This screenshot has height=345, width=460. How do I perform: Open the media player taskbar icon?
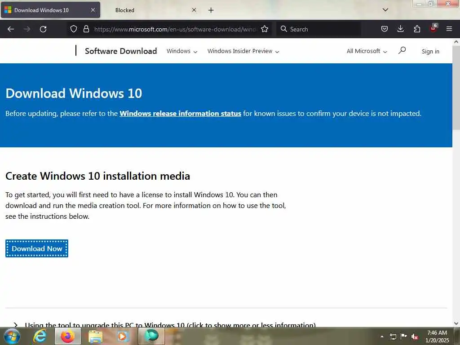(x=123, y=336)
